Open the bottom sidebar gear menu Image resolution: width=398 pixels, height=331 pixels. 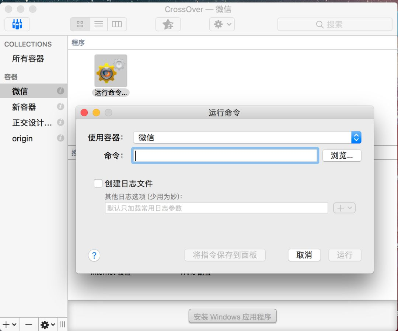(48, 324)
